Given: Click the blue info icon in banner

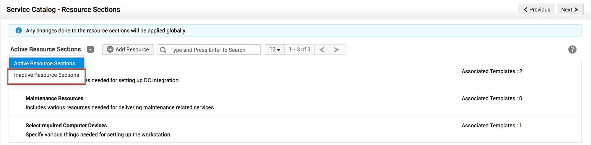Looking at the screenshot, I should [x=19, y=31].
